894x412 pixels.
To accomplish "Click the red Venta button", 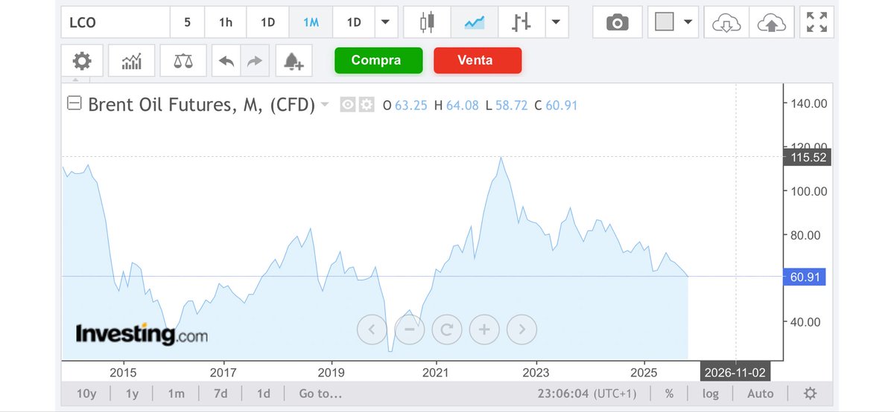I will [x=478, y=60].
